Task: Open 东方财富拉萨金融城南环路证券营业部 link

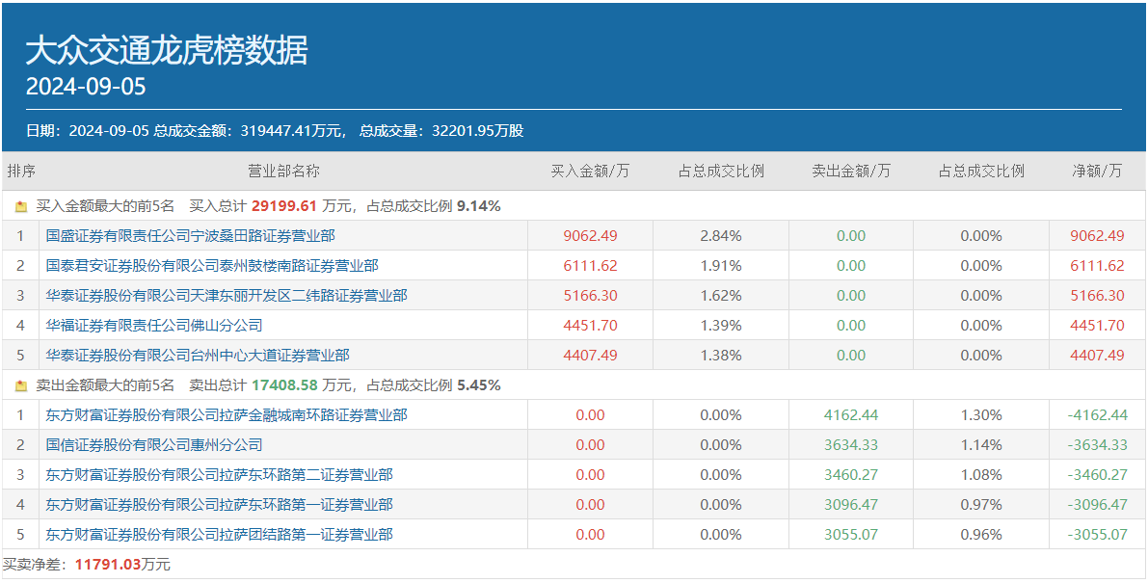Action: [x=227, y=415]
